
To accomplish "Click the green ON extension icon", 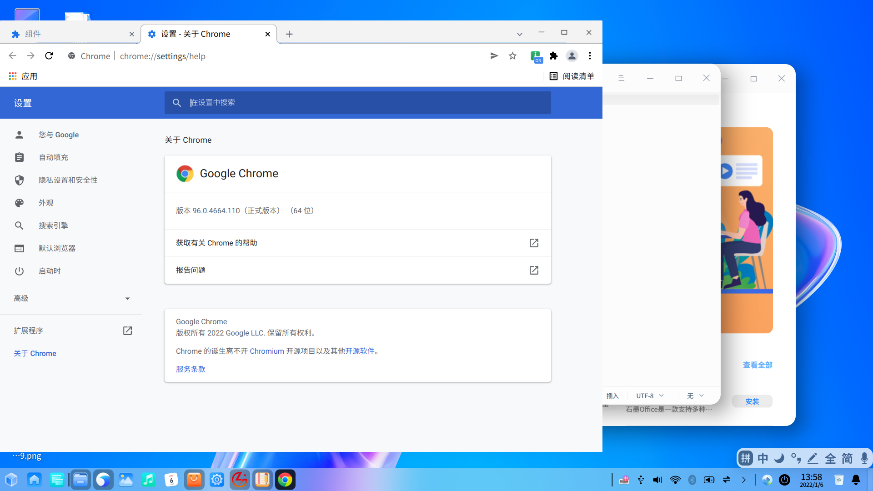I will point(536,56).
